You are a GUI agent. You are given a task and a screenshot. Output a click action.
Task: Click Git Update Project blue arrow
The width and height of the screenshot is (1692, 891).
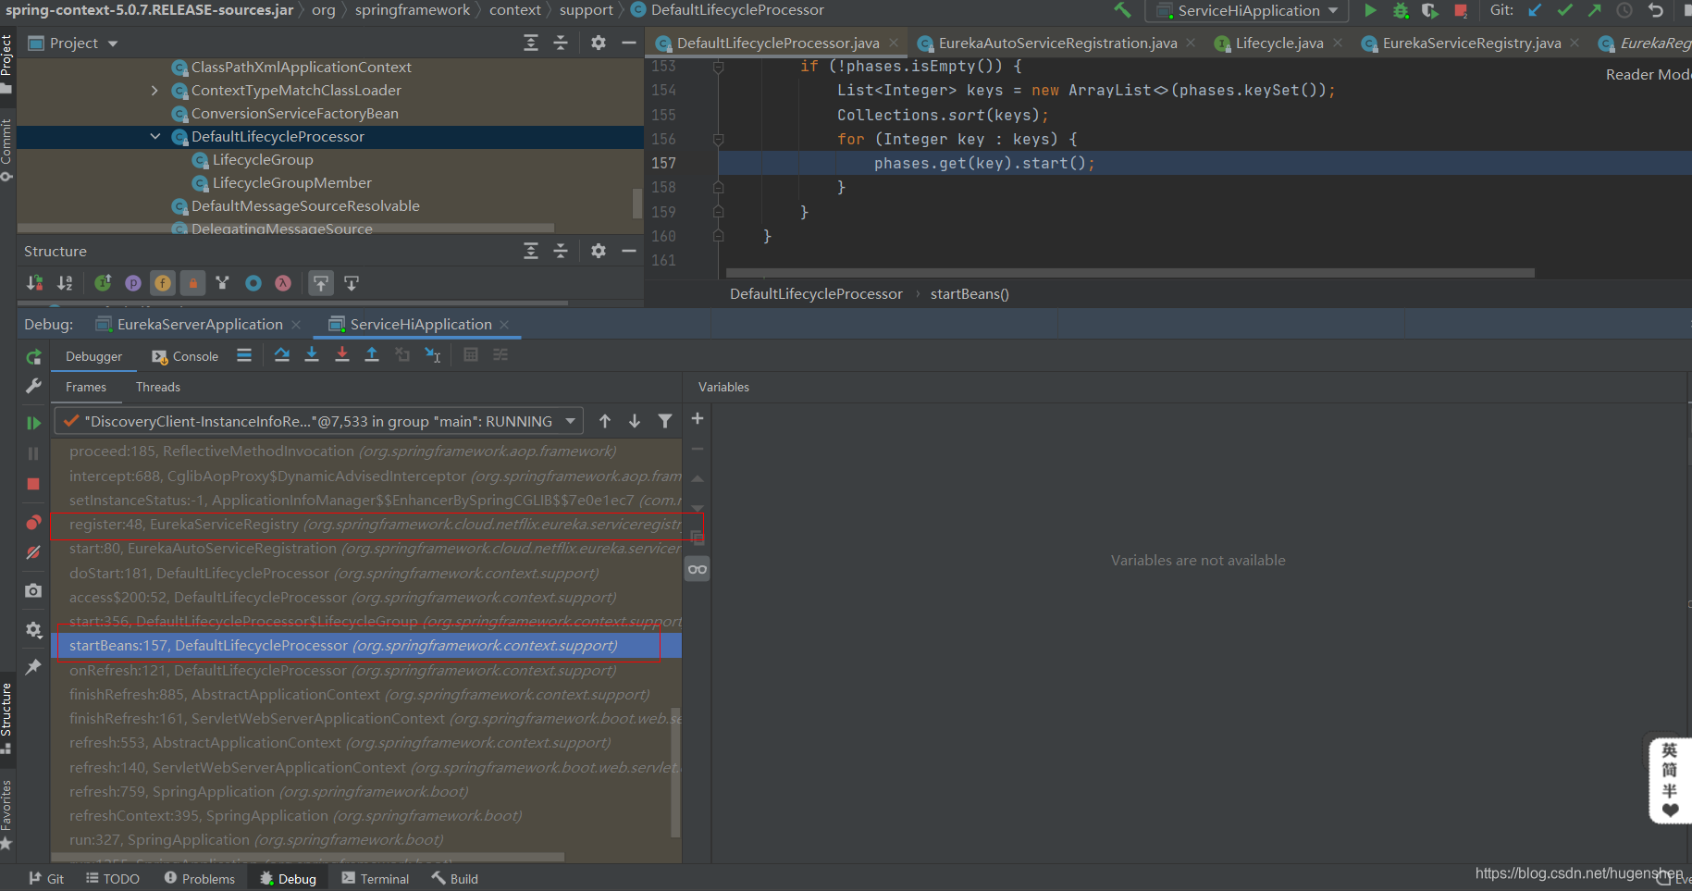pos(1536,10)
